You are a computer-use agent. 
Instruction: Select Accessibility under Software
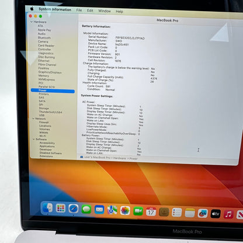pos(47,143)
